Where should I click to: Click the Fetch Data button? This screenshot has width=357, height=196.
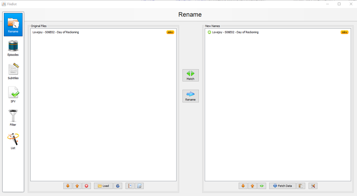[283, 186]
